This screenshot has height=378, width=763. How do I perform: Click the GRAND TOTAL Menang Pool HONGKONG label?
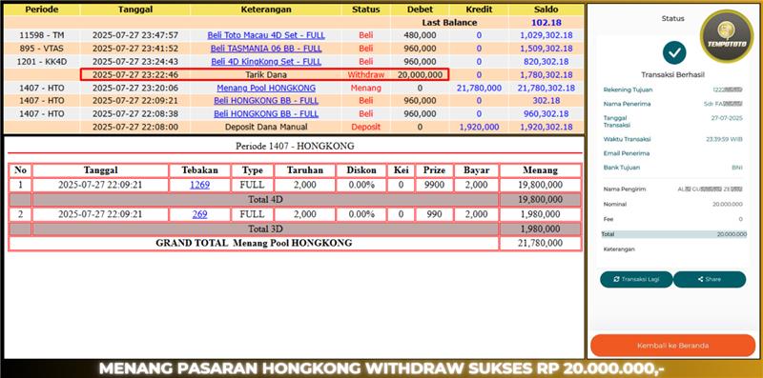click(x=254, y=243)
